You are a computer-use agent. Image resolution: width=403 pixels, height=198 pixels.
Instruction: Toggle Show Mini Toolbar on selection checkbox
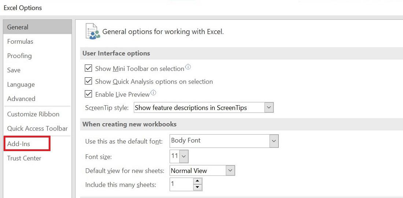88,68
